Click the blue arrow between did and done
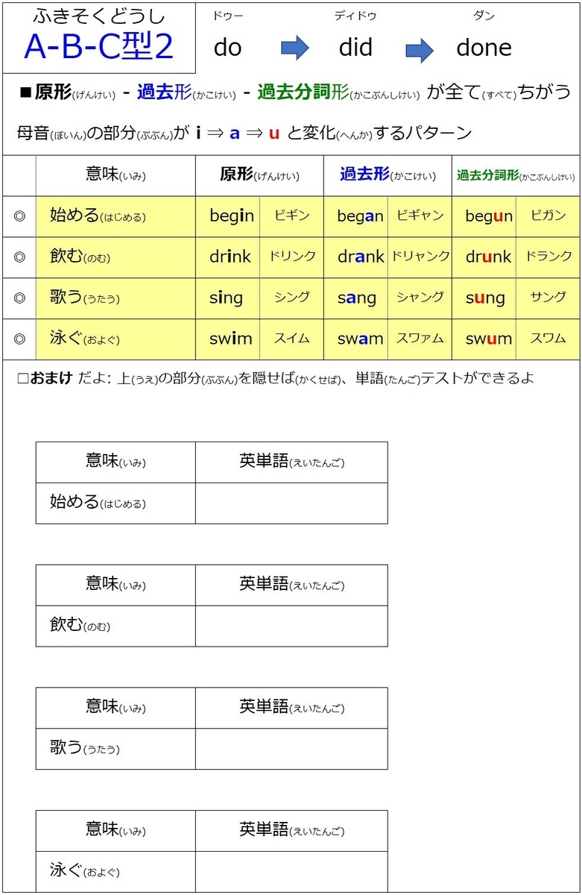The image size is (582, 895). [420, 50]
